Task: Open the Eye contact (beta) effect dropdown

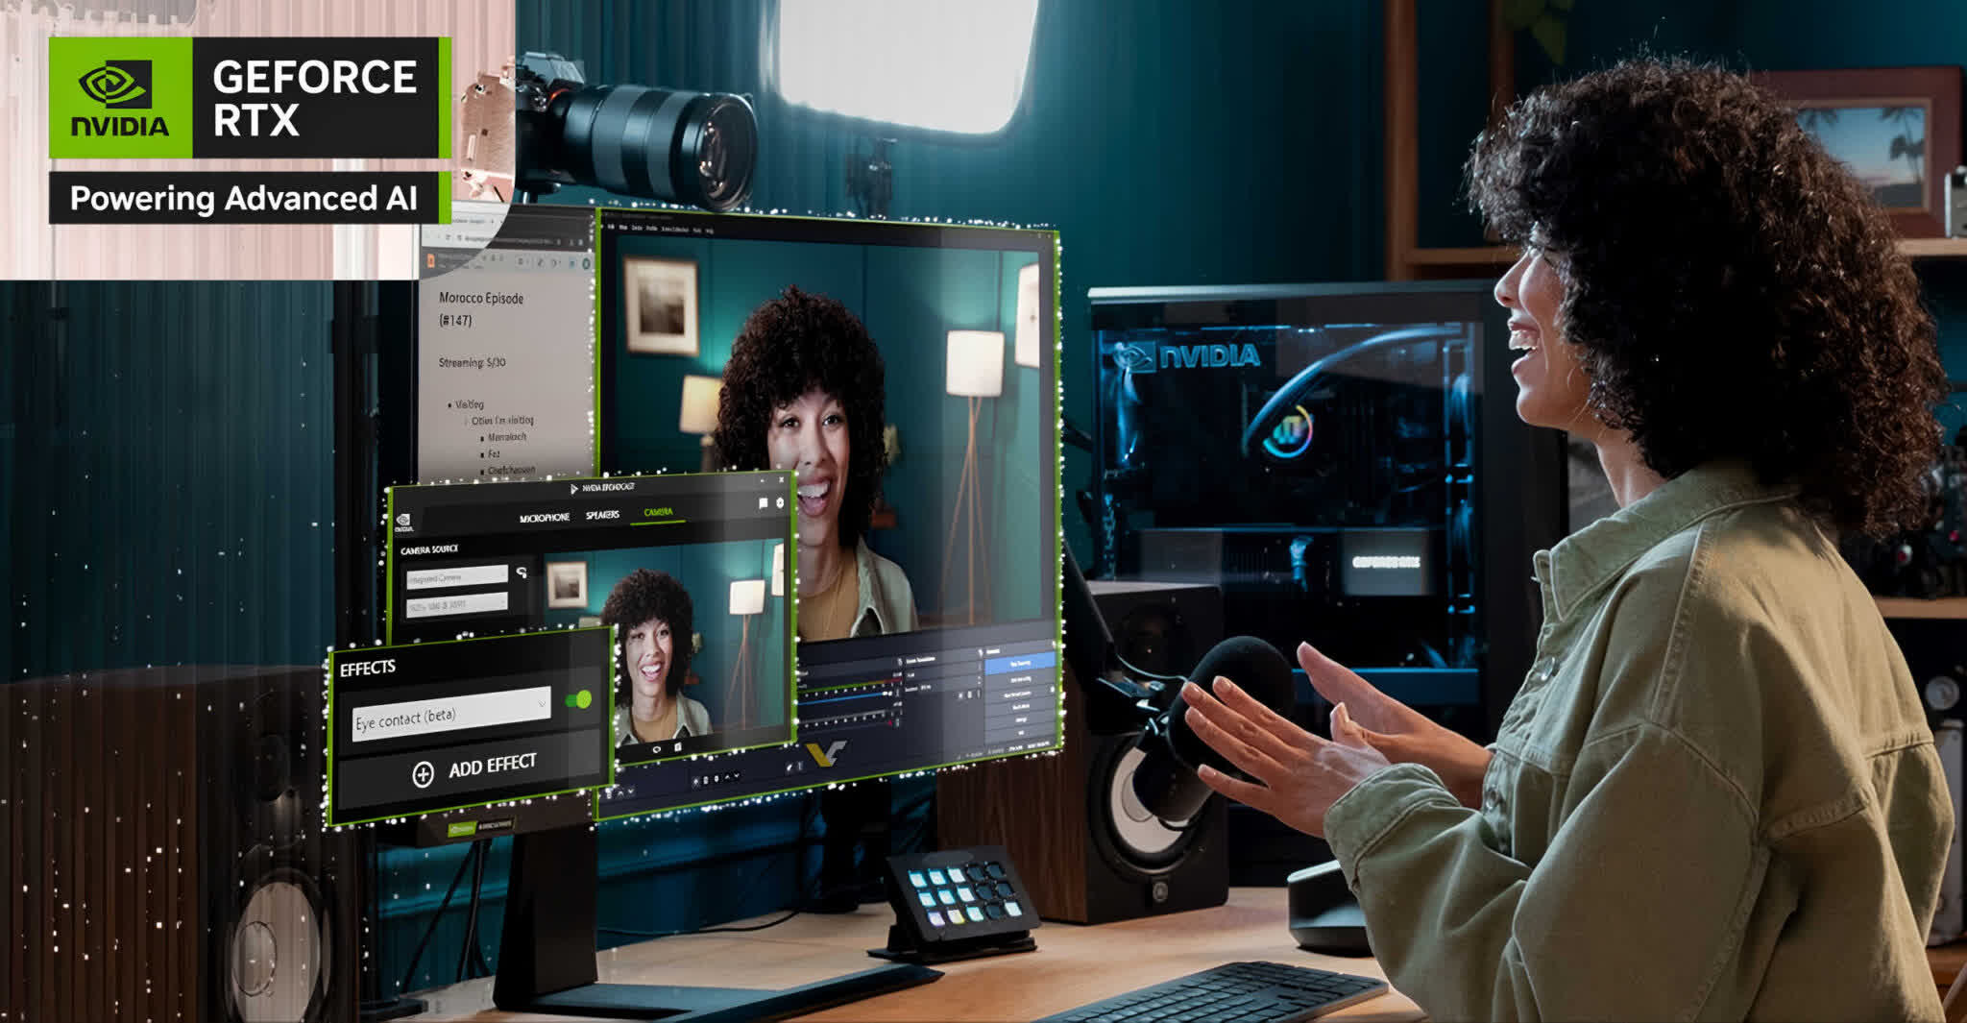Action: pyautogui.click(x=451, y=713)
